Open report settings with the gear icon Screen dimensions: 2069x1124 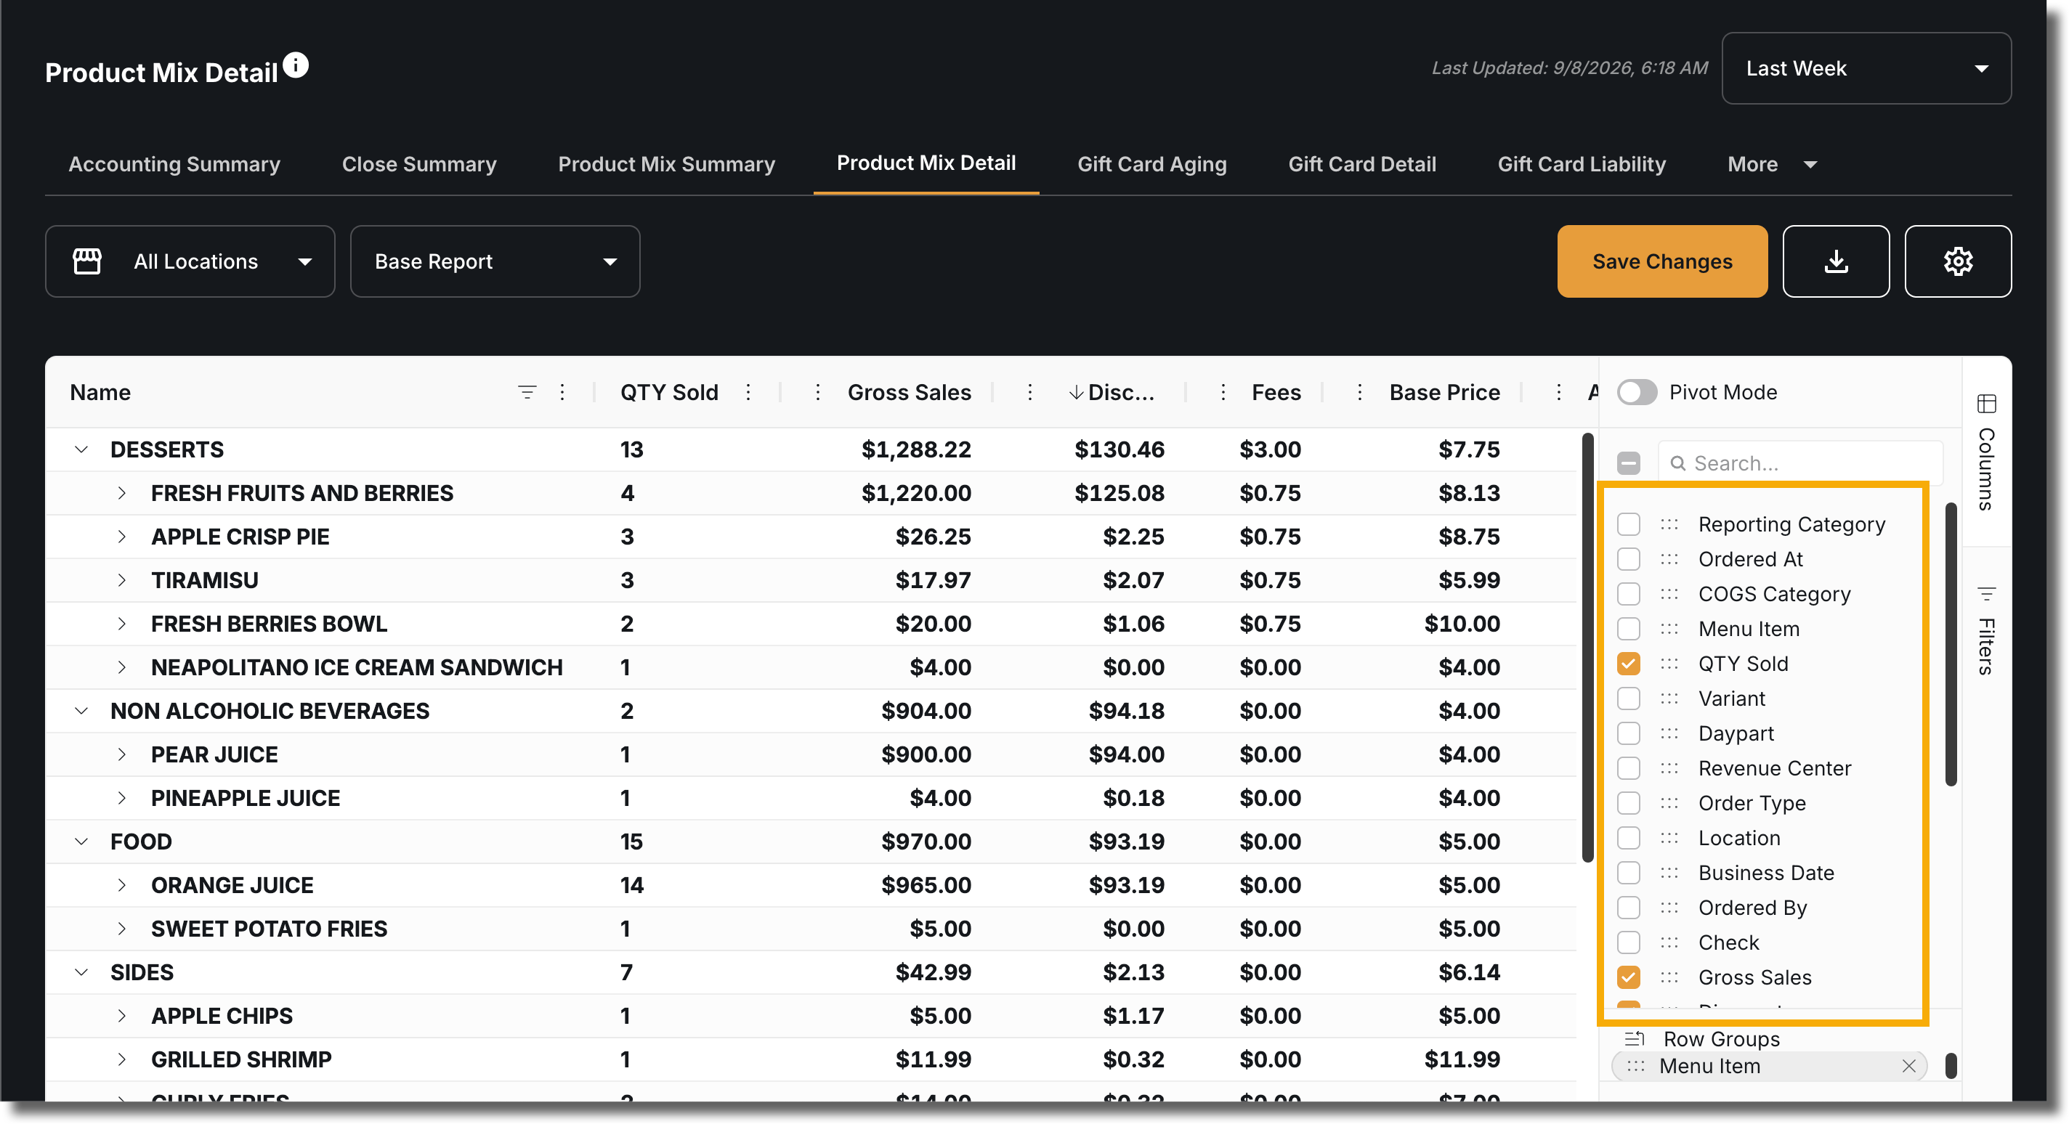tap(1957, 261)
